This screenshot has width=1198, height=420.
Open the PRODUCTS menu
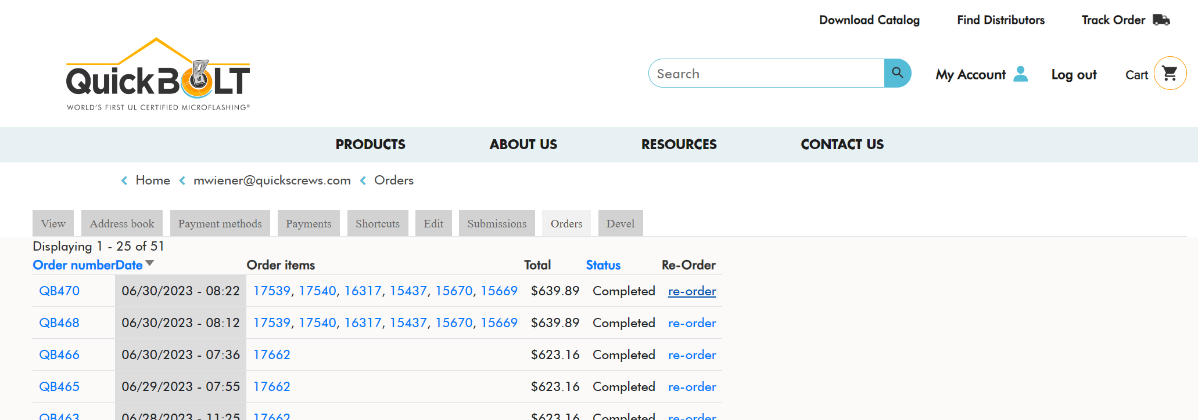pos(370,144)
